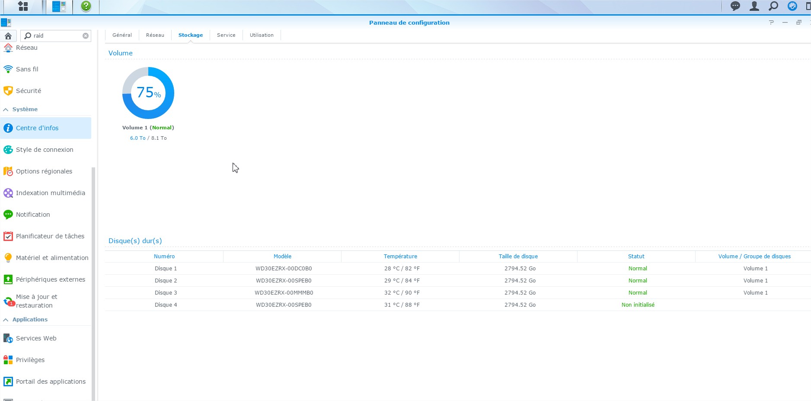Click the Température column header
This screenshot has width=811, height=401.
click(x=400, y=257)
